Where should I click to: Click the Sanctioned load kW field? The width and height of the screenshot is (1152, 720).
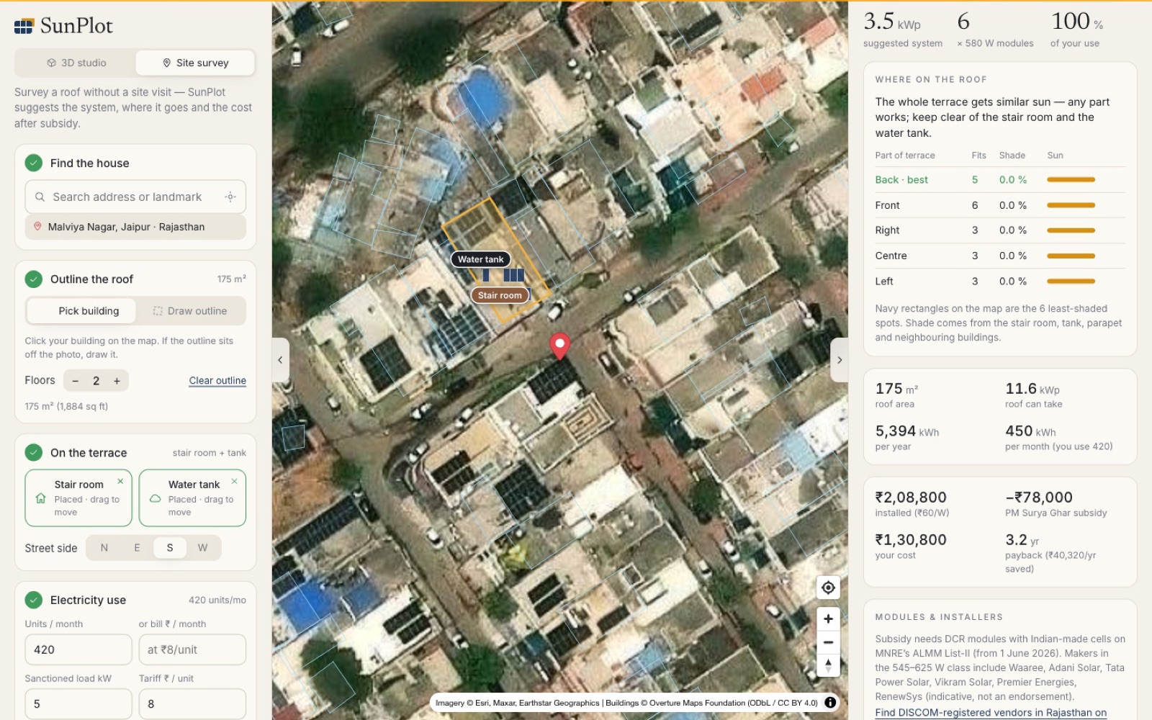click(x=78, y=704)
